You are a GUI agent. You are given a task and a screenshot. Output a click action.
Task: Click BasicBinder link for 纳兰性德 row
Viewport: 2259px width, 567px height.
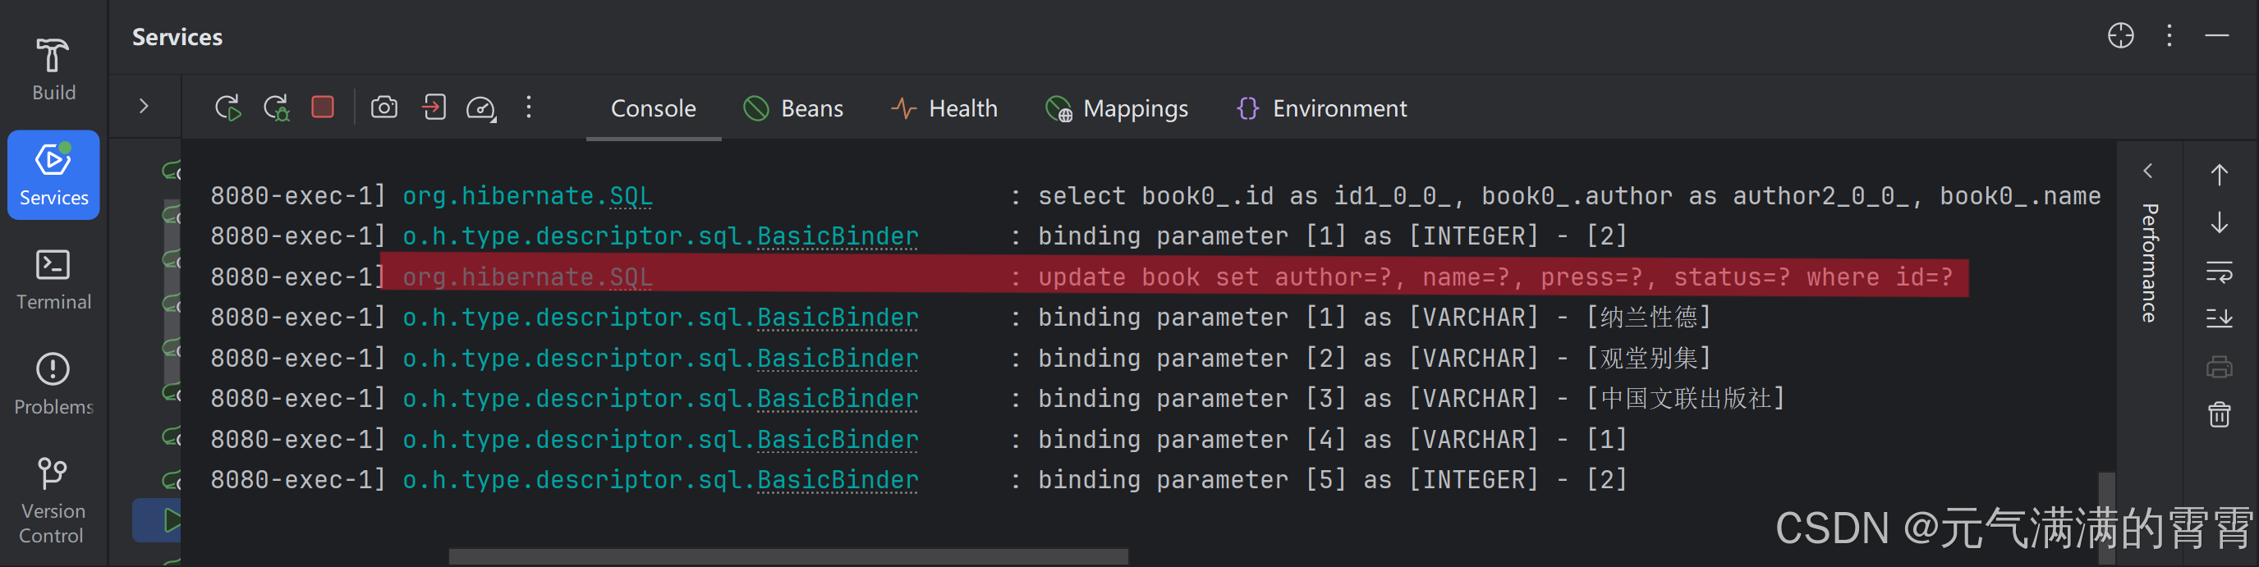[838, 318]
